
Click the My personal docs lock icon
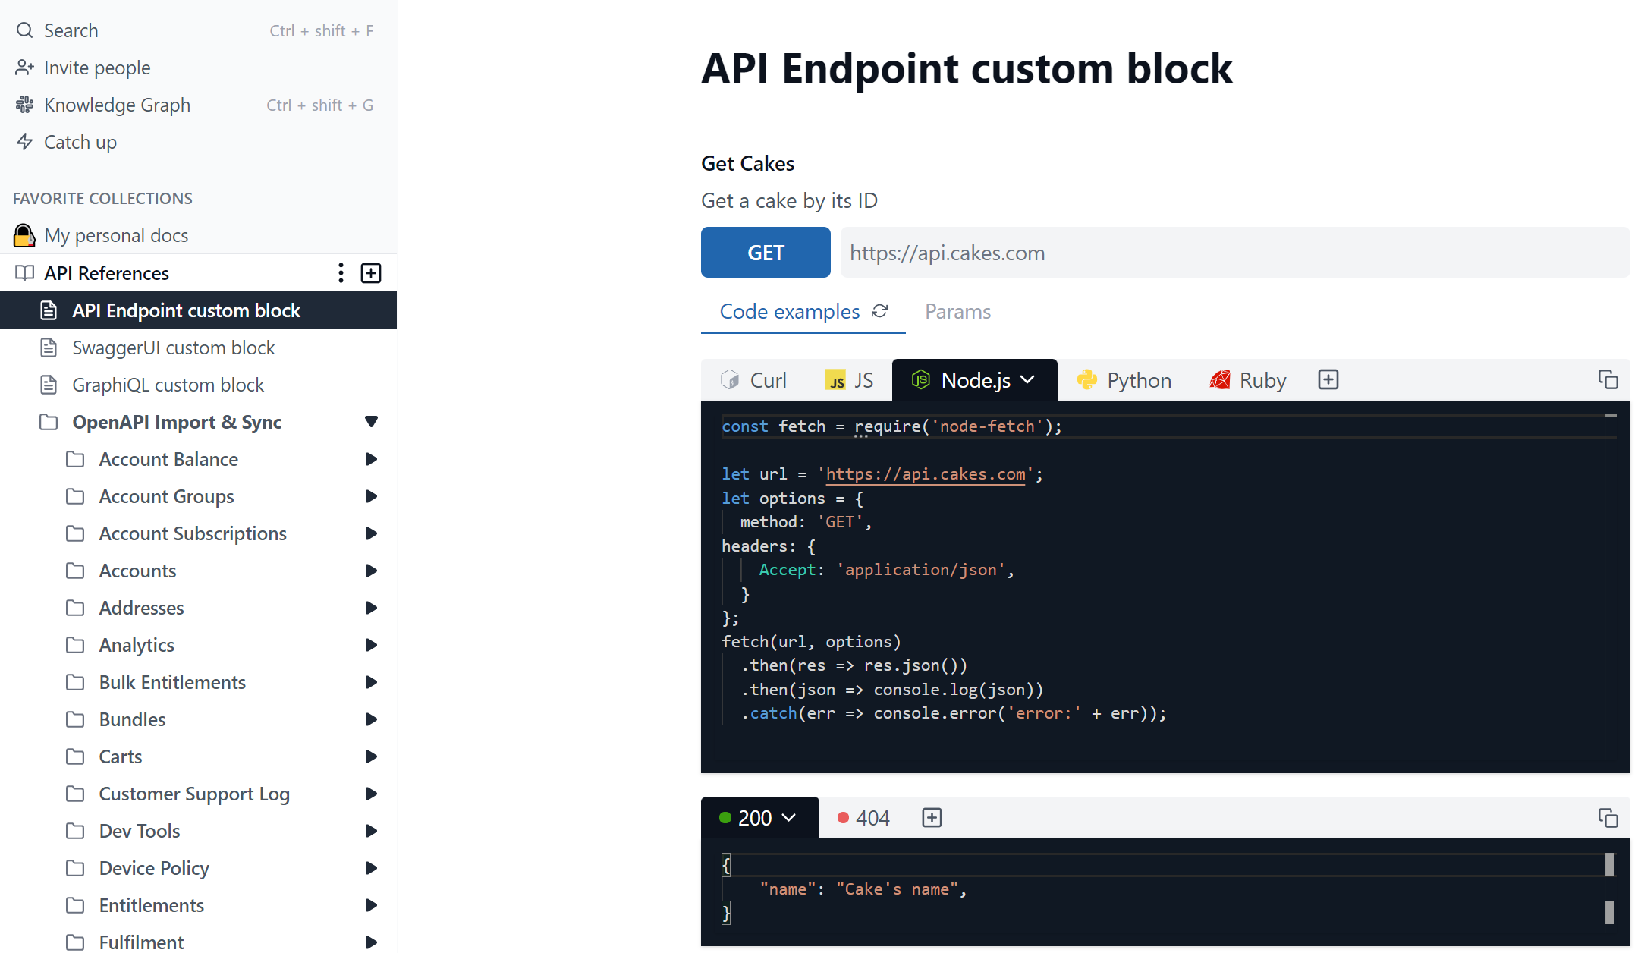[x=24, y=235]
